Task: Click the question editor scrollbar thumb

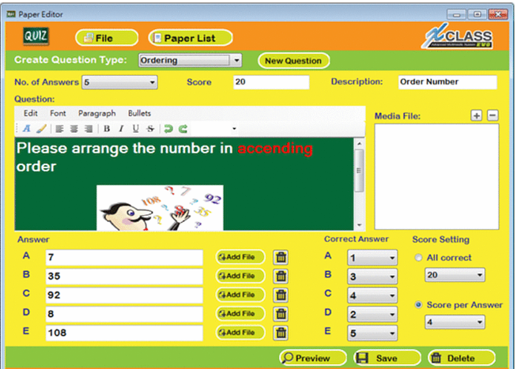Action: (359, 171)
